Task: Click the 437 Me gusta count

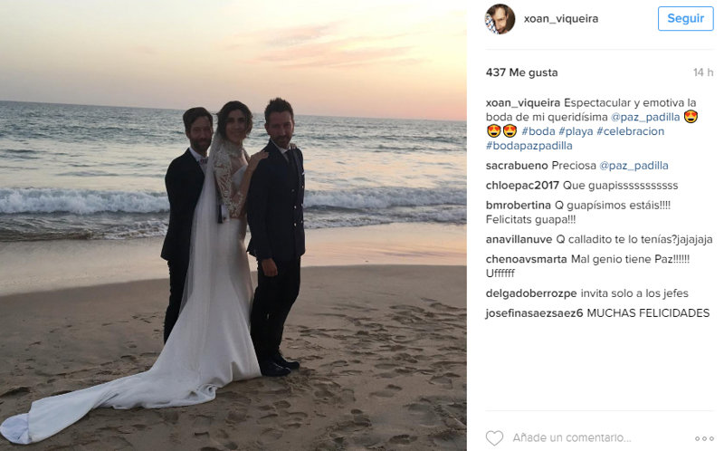Action: pos(522,72)
